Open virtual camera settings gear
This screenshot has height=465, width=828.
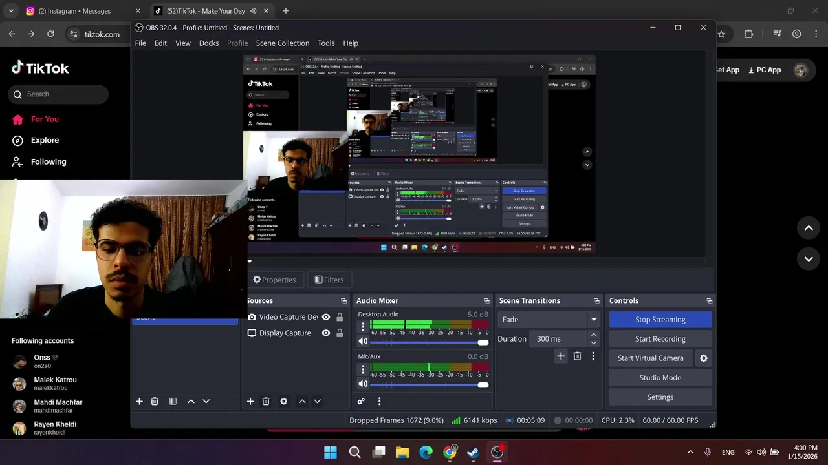point(704,358)
